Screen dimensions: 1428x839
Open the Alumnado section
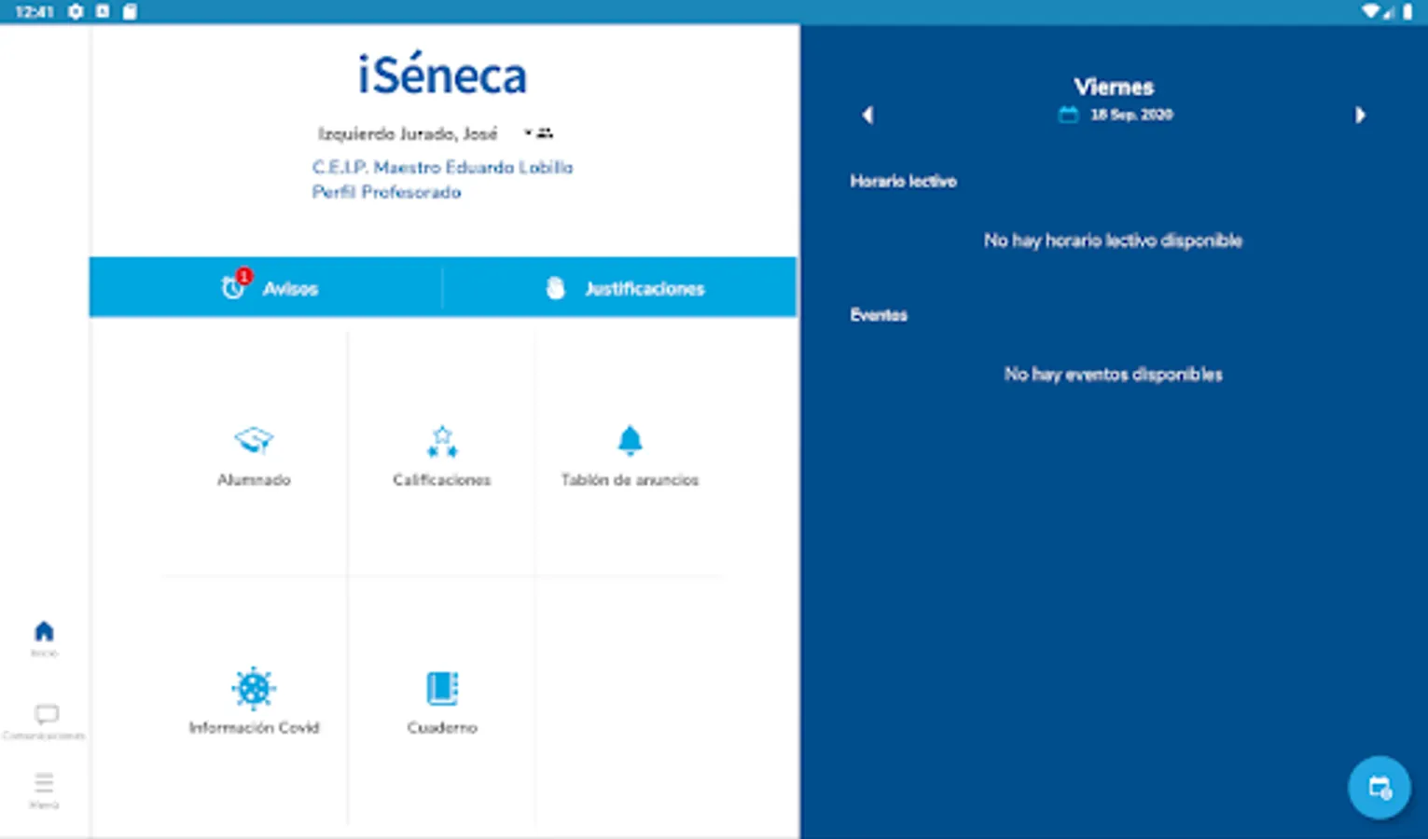pyautogui.click(x=254, y=455)
